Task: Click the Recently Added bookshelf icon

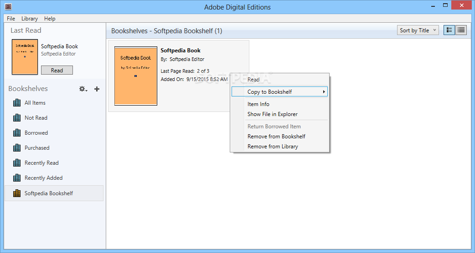Action: [x=17, y=178]
